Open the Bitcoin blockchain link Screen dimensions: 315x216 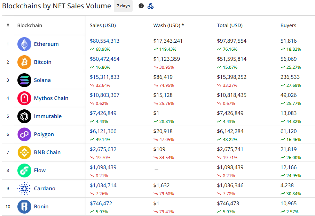tap(42, 62)
